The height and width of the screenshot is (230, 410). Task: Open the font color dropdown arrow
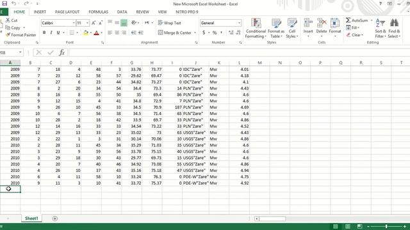click(x=101, y=33)
